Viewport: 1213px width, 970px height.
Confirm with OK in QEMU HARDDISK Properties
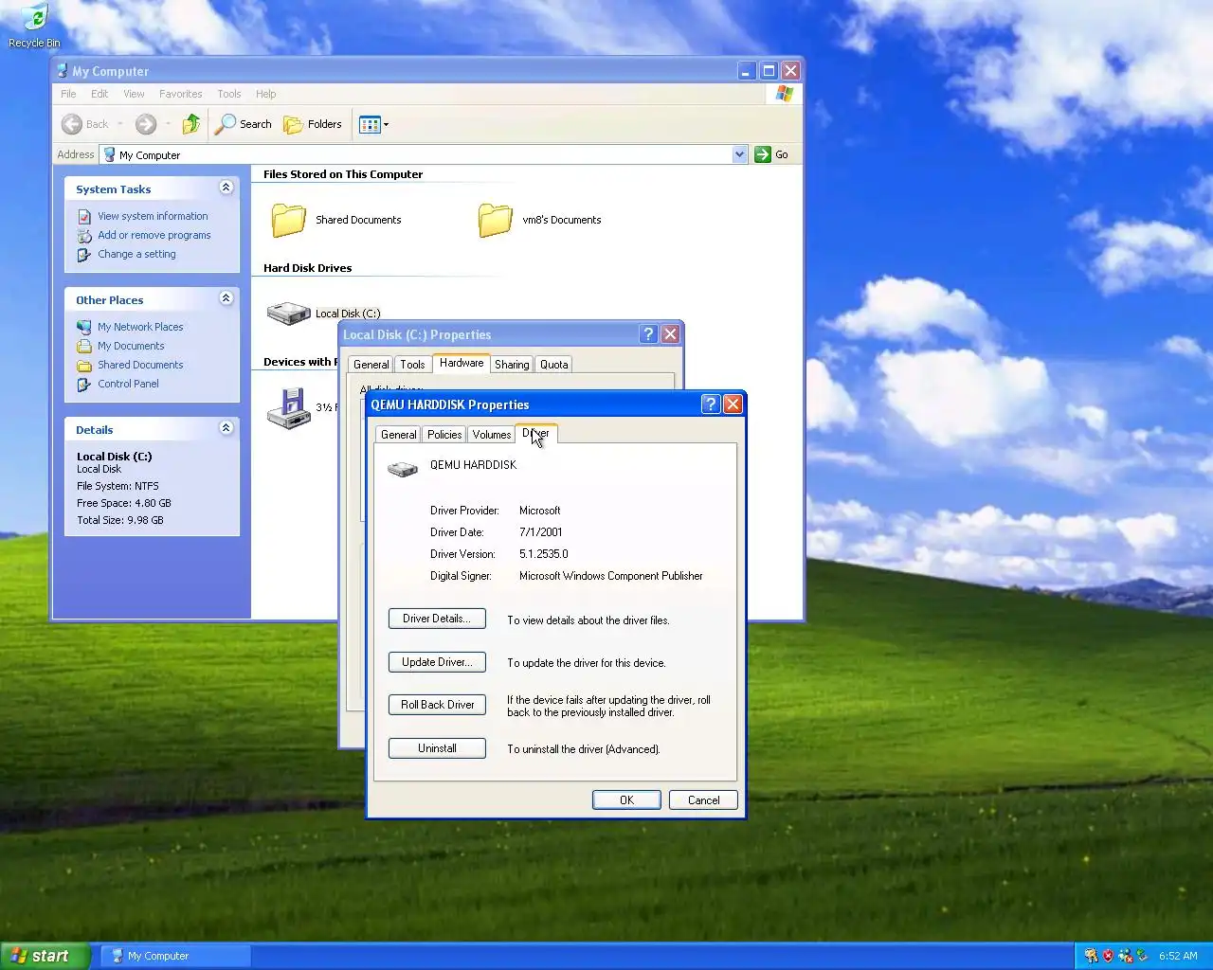tap(626, 800)
